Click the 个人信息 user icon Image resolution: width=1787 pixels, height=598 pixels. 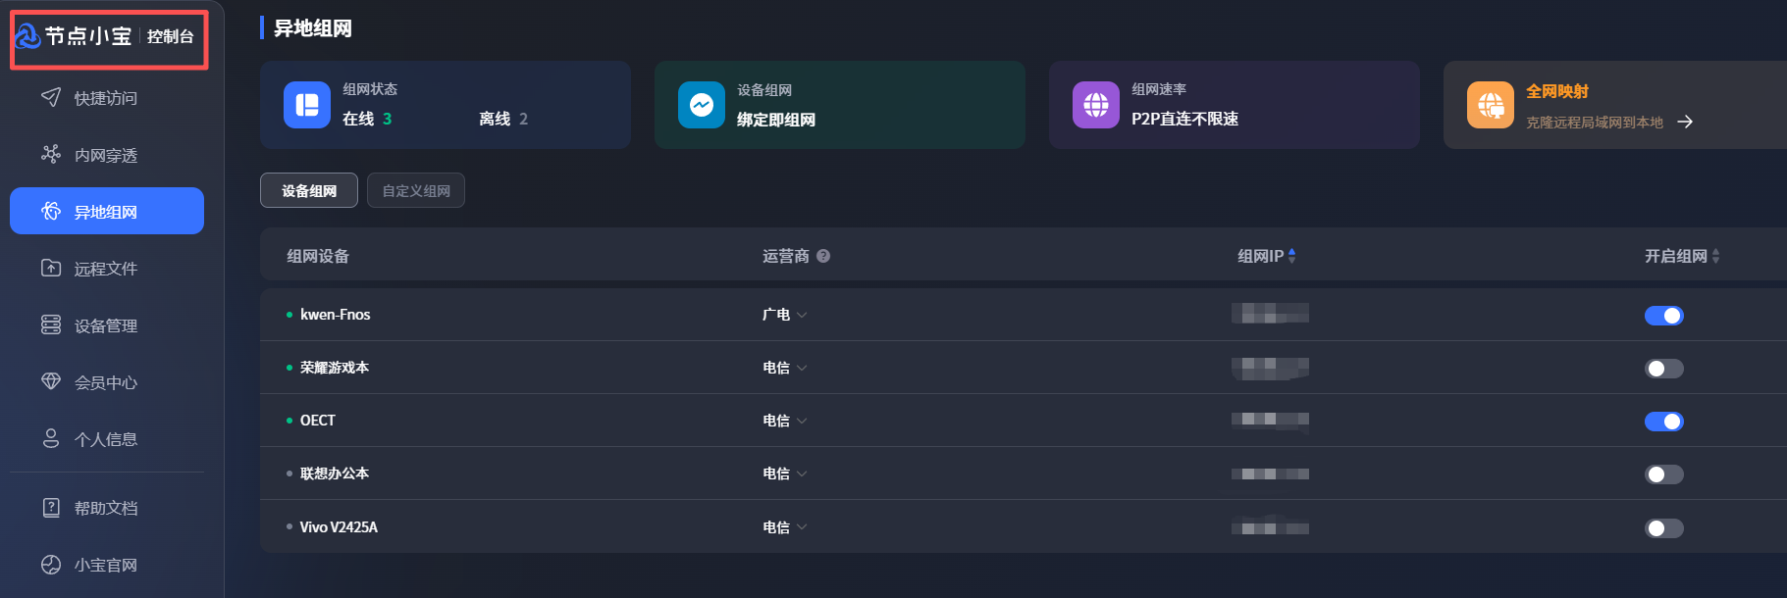51,438
